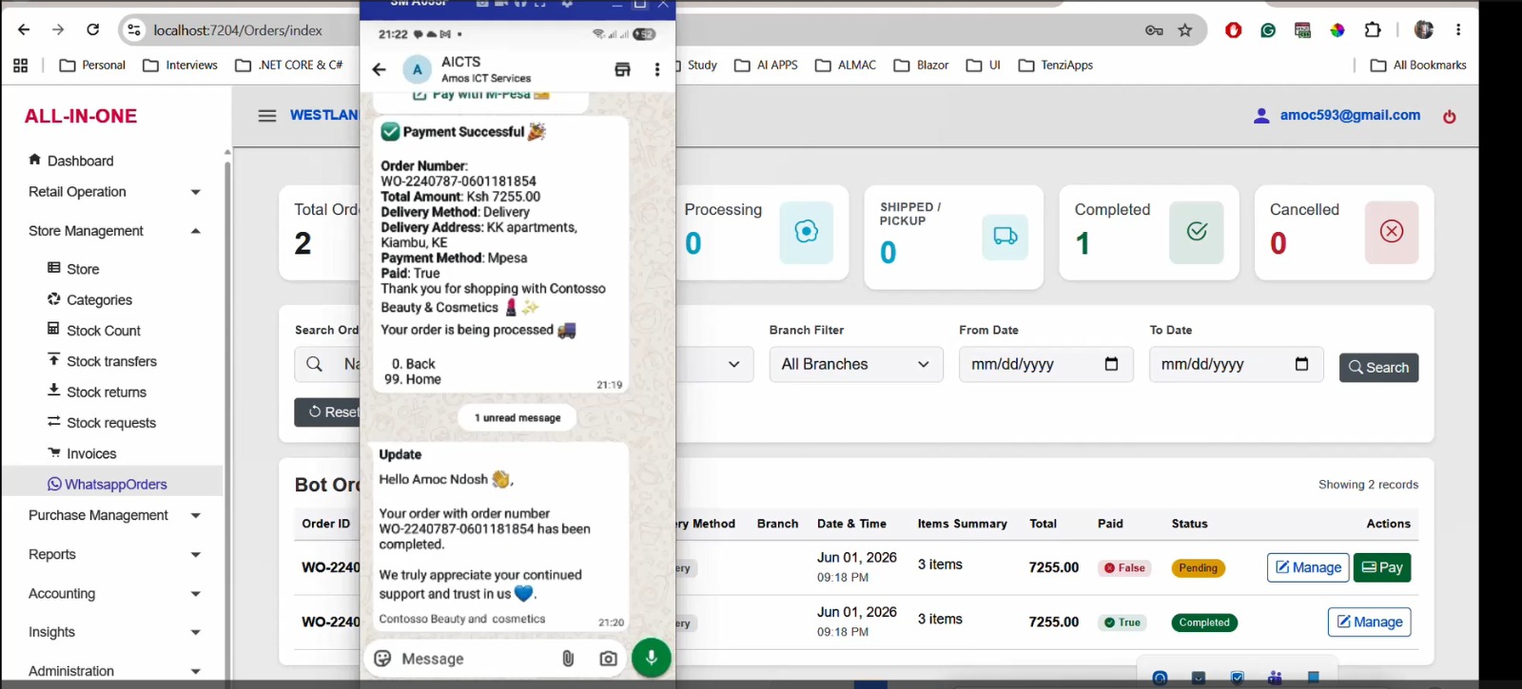The height and width of the screenshot is (689, 1522).
Task: Click the From Date input field
Action: pyautogui.click(x=1045, y=364)
